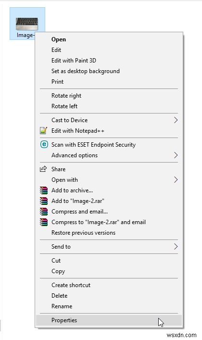202x340 pixels.
Task: Click the bold Open entry
Action: 59,39
